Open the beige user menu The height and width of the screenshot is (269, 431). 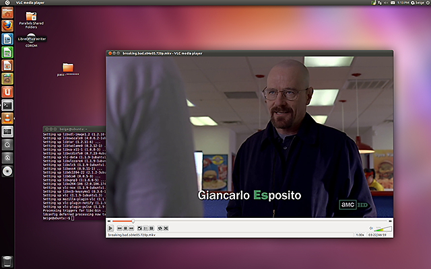418,3
